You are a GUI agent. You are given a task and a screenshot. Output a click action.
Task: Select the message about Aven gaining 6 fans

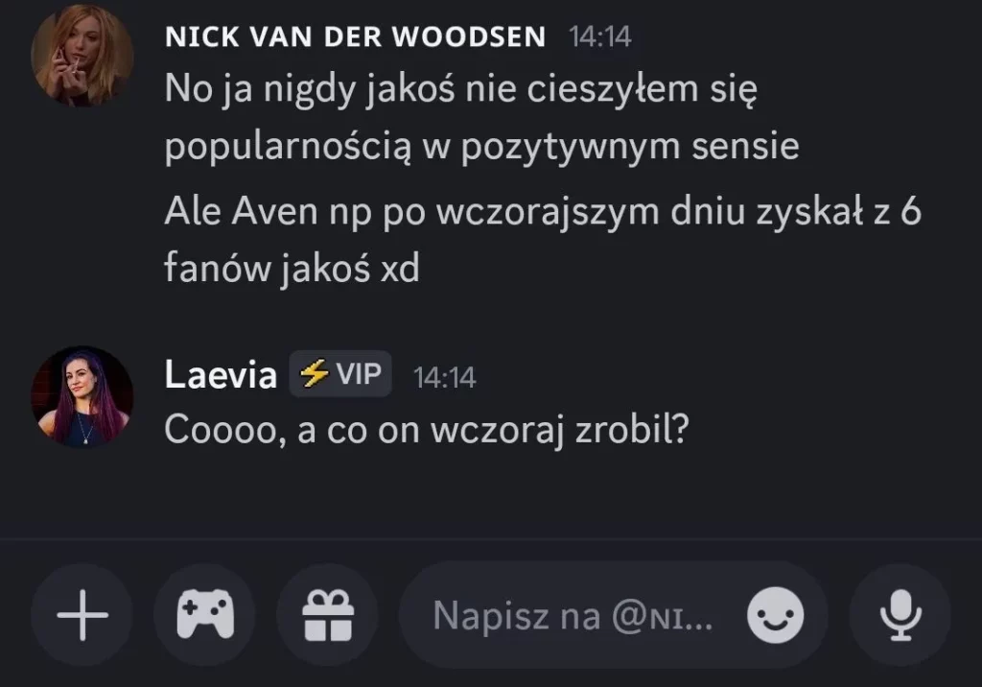coord(543,240)
